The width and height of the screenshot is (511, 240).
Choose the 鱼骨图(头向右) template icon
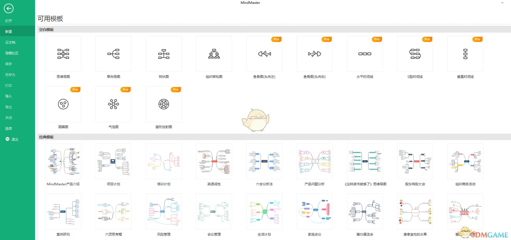tap(315, 54)
